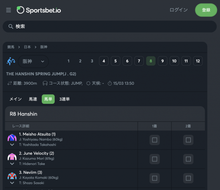The height and width of the screenshot is (190, 220).
Task: Click the 登録 register button
Action: coord(206,10)
